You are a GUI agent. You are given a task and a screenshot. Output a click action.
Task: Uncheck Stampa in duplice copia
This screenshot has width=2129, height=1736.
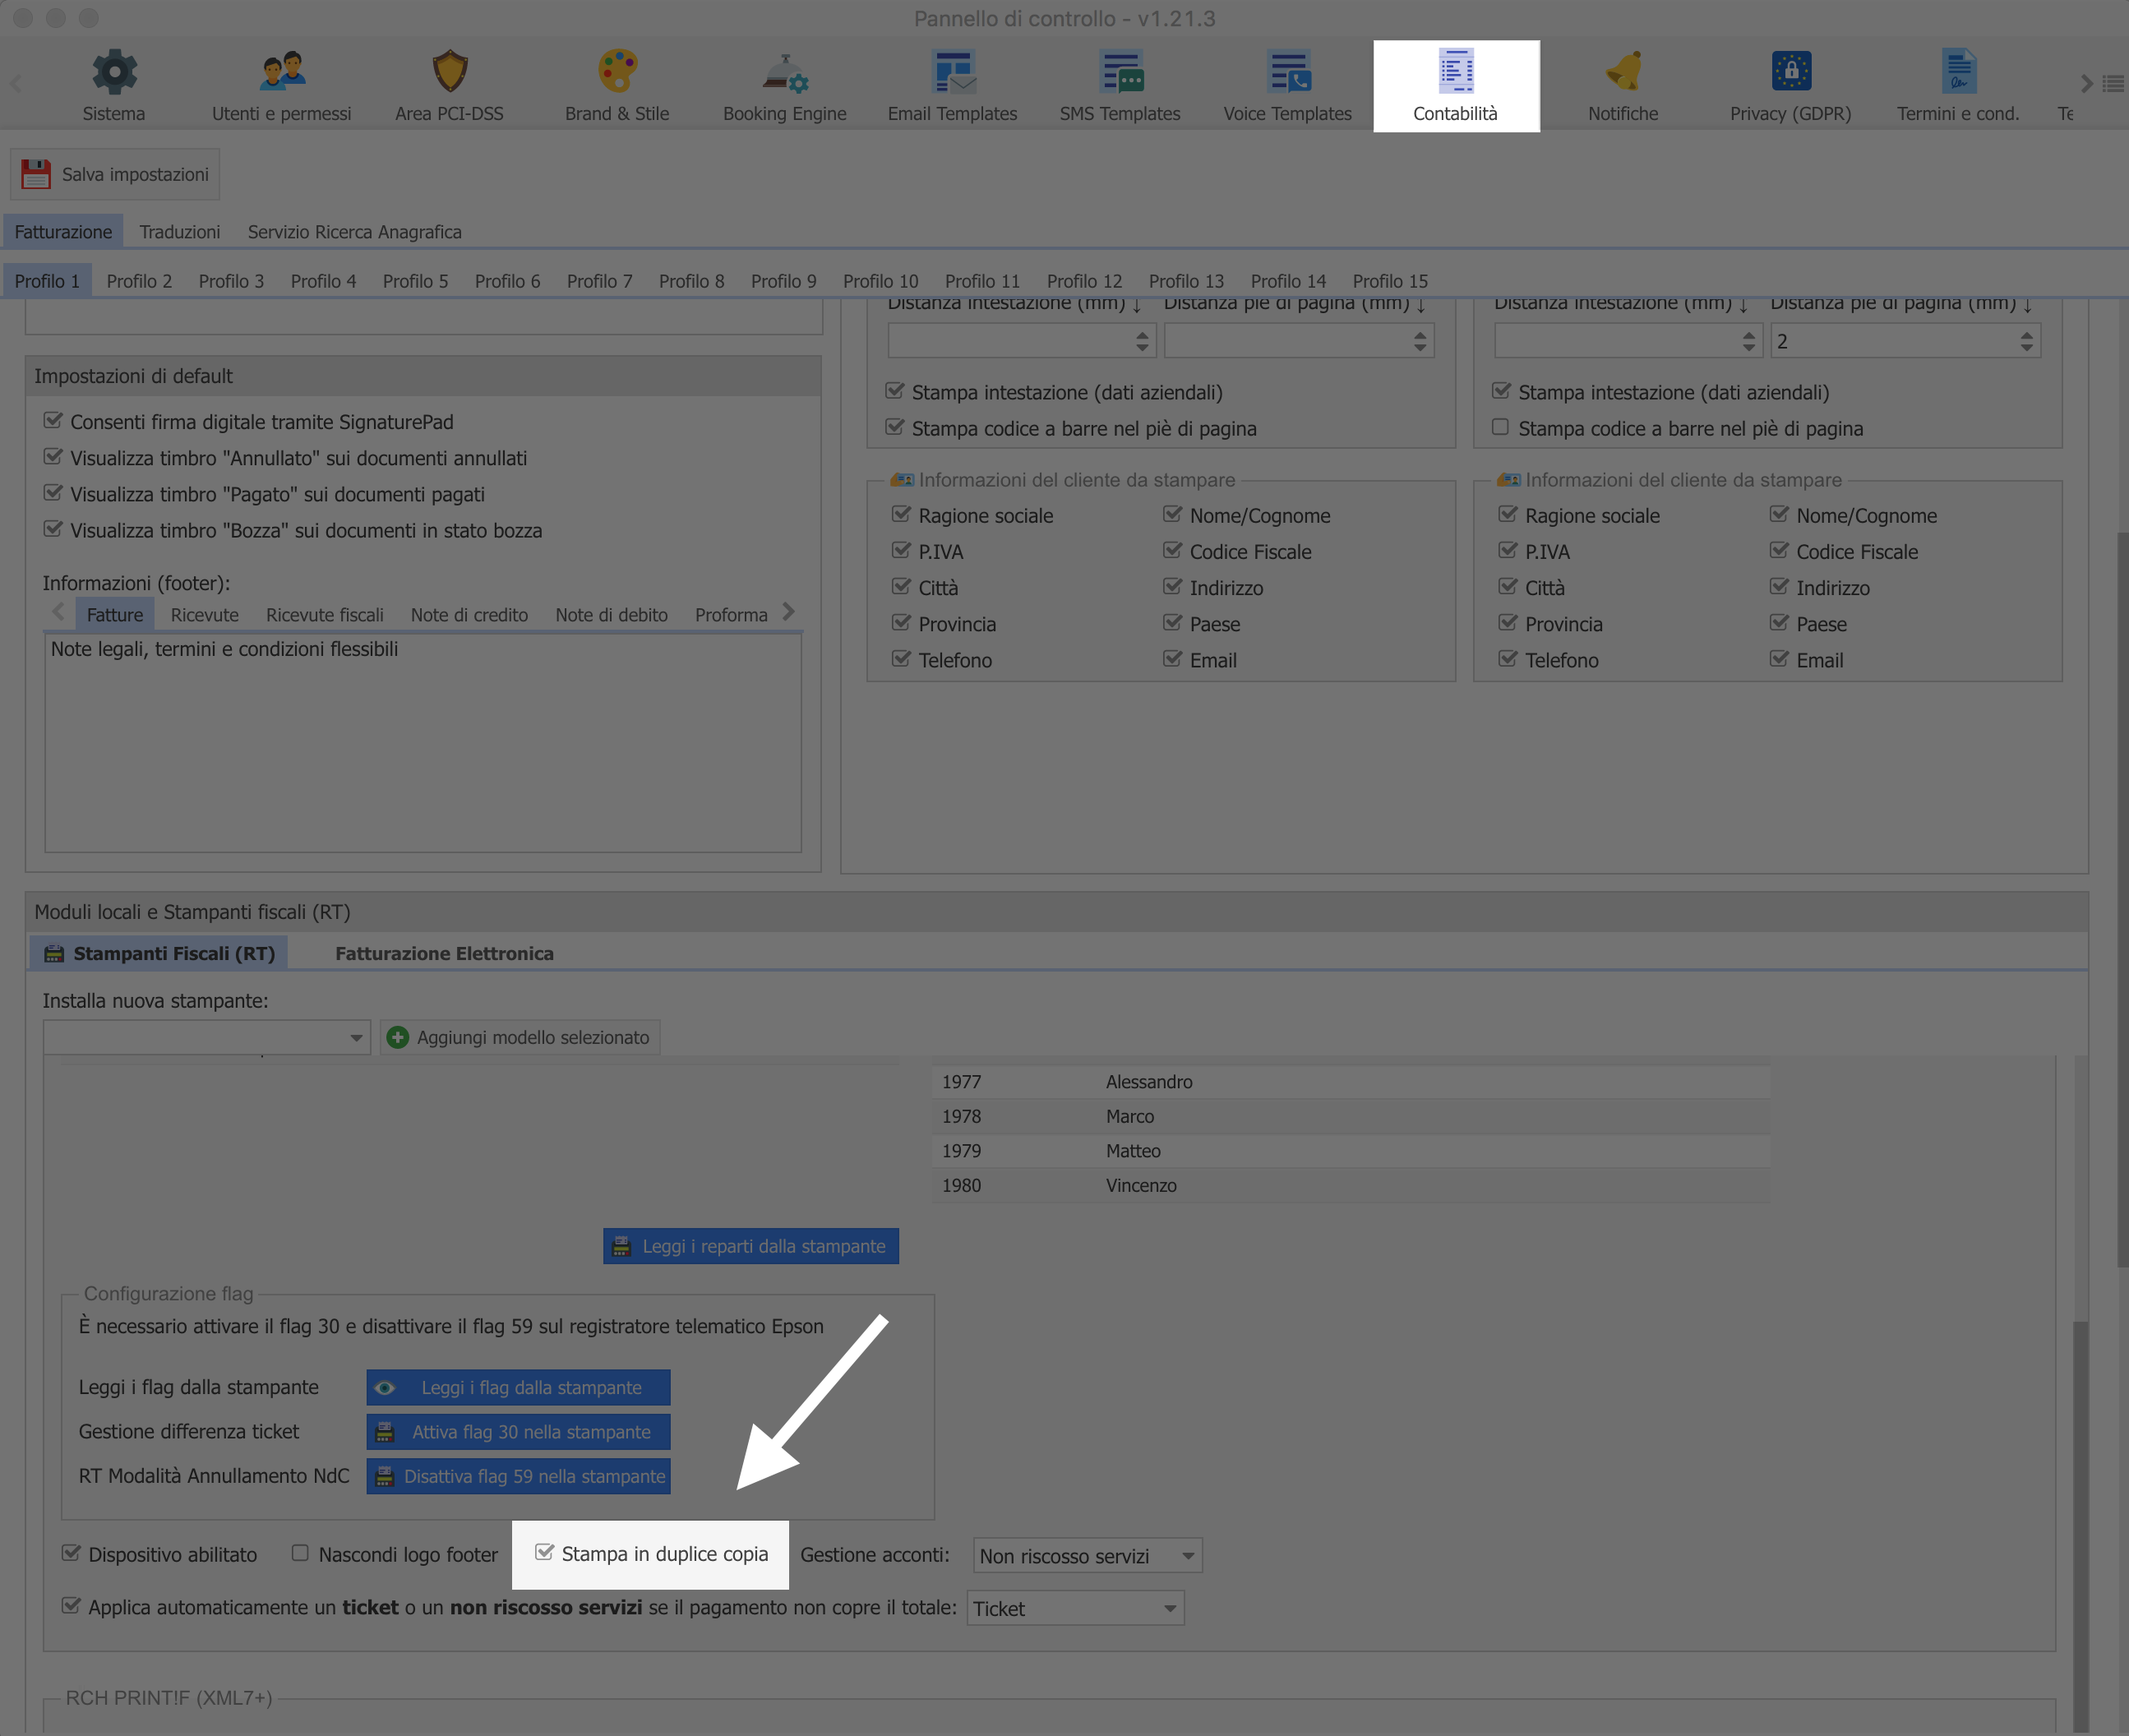(544, 1553)
